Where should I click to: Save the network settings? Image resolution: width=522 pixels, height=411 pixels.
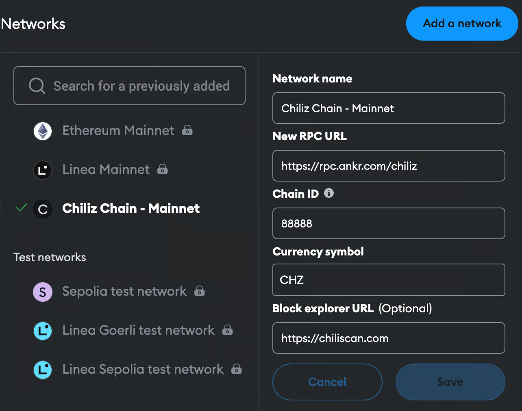click(x=450, y=382)
